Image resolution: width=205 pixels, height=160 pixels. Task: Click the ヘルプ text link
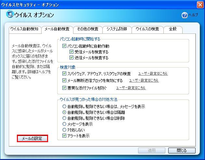[x=193, y=15]
